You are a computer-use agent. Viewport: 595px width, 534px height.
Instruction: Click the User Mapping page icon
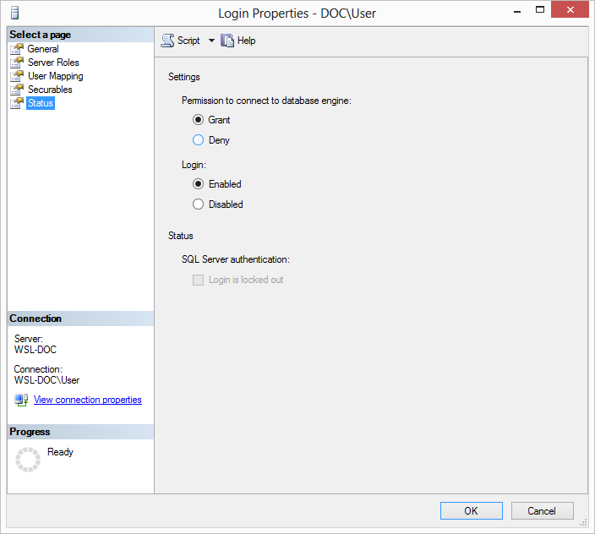click(x=17, y=76)
